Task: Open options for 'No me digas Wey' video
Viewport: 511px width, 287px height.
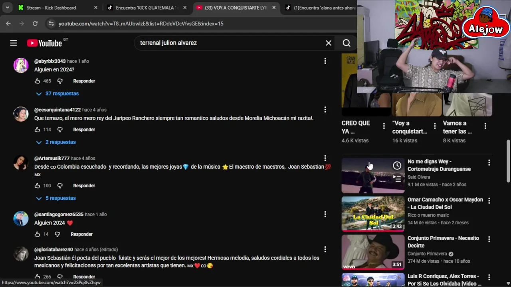Action: pyautogui.click(x=489, y=163)
